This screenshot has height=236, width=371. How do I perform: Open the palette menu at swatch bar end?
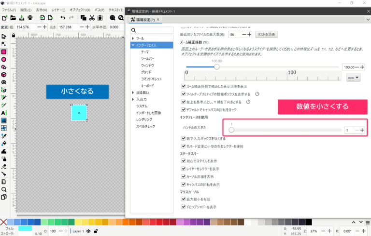click(x=368, y=223)
